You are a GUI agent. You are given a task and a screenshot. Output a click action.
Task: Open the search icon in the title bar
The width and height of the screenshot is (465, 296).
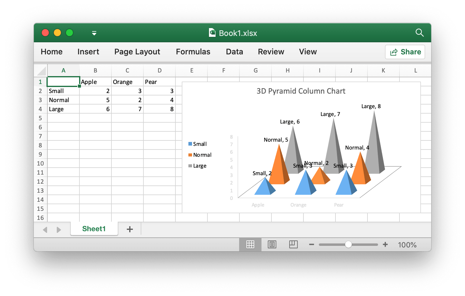pos(420,33)
